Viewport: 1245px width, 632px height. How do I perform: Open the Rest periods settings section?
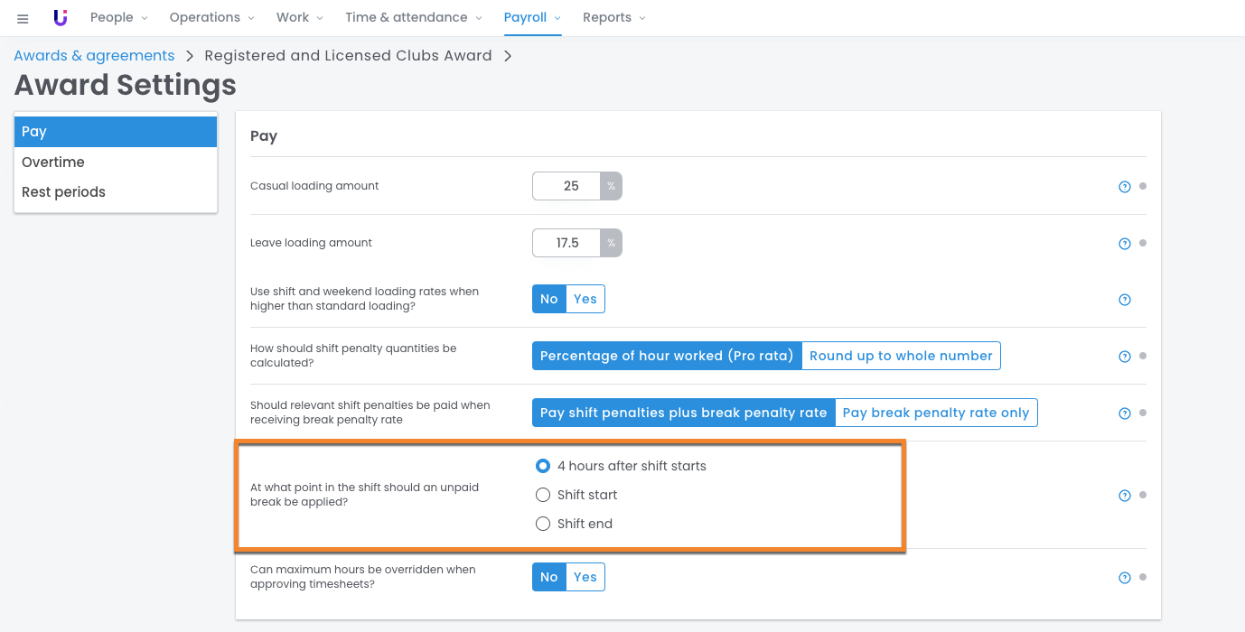63,191
